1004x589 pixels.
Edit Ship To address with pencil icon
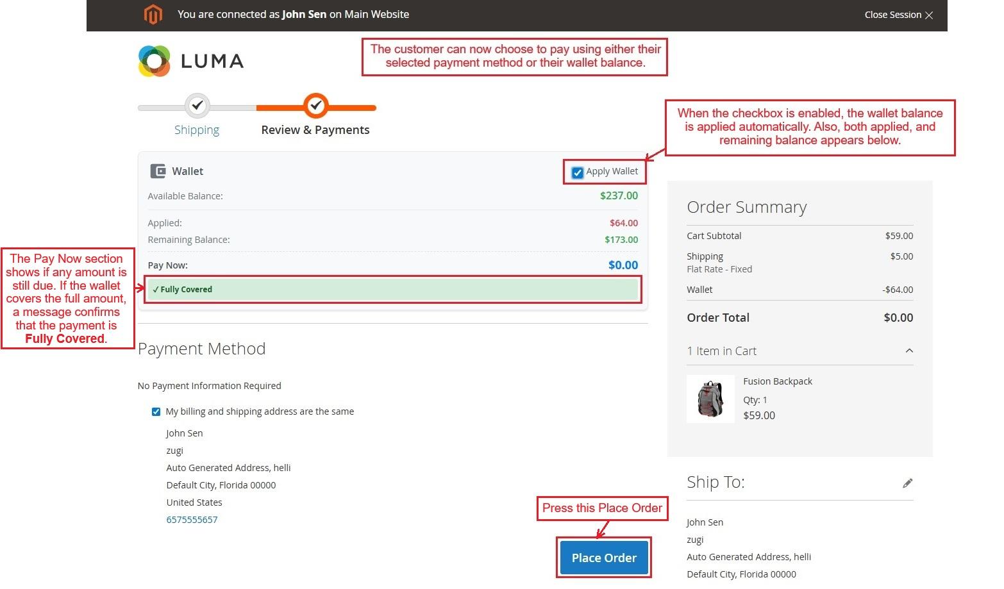pos(907,483)
